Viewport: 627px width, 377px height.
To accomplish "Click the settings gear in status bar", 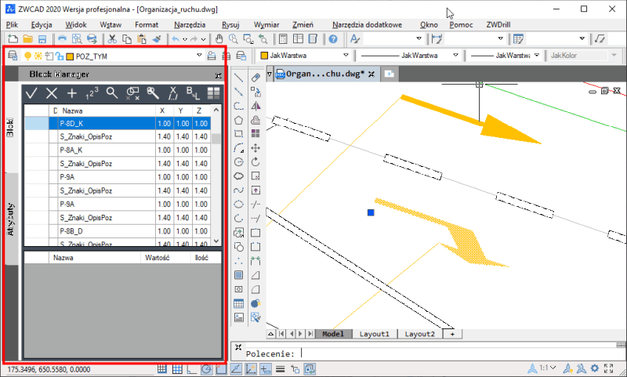I will 595,368.
